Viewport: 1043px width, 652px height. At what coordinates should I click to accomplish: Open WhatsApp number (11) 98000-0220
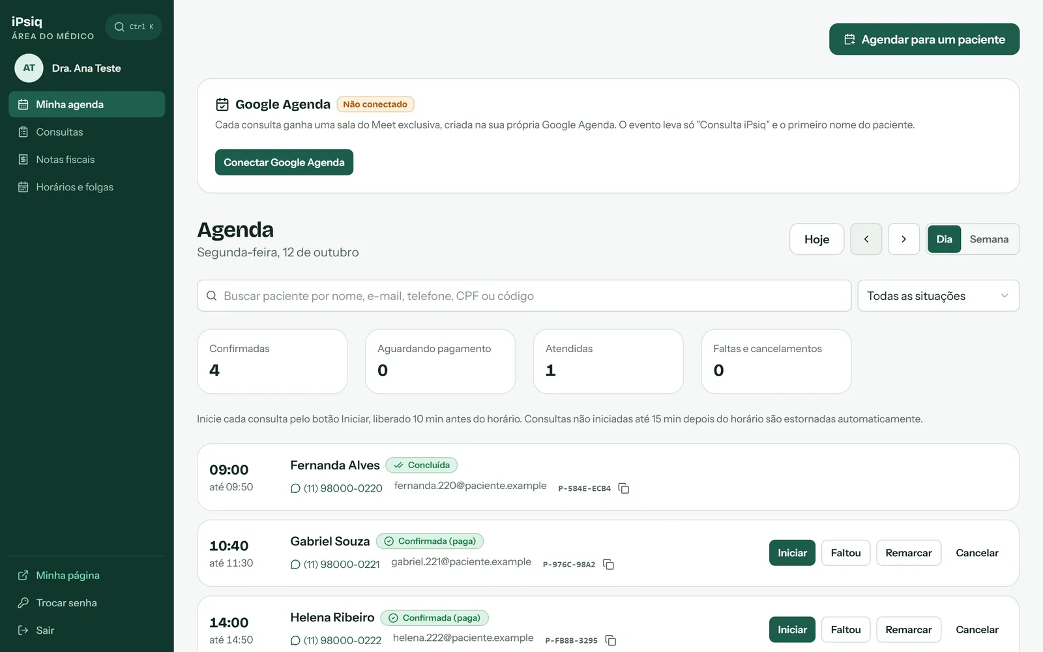(x=336, y=488)
